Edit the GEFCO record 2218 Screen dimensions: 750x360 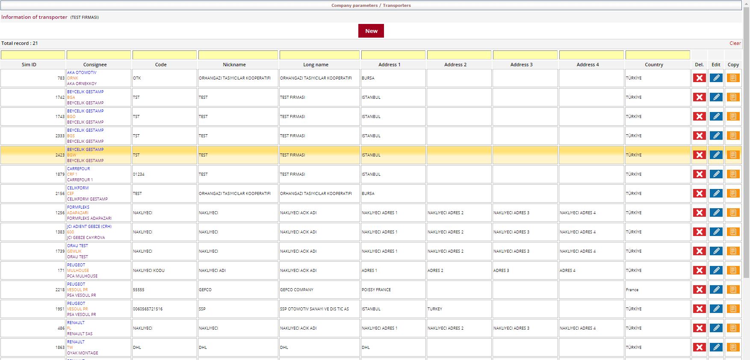coord(716,289)
